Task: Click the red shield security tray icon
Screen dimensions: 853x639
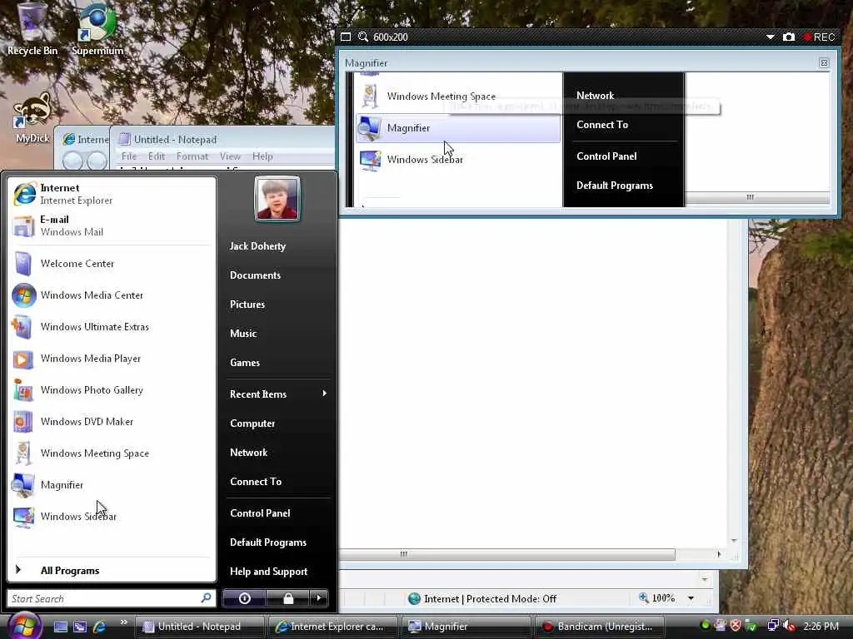Action: point(736,626)
